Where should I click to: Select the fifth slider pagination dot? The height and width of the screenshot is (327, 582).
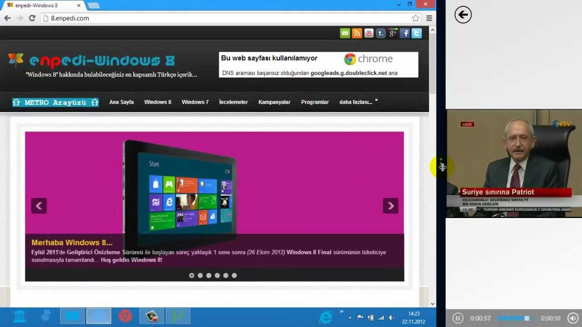click(226, 275)
